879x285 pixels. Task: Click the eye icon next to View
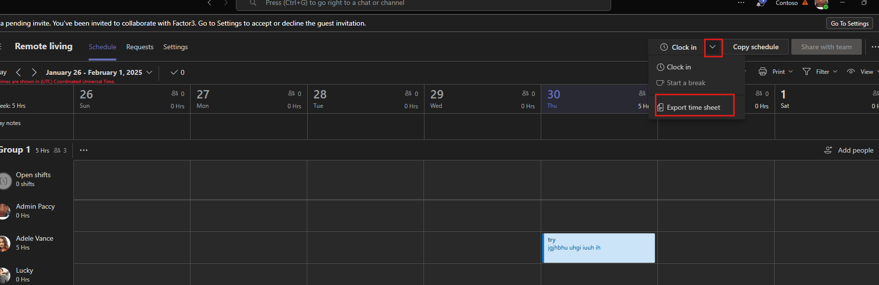(851, 72)
